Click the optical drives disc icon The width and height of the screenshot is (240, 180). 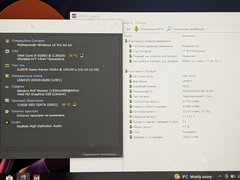click(7, 111)
